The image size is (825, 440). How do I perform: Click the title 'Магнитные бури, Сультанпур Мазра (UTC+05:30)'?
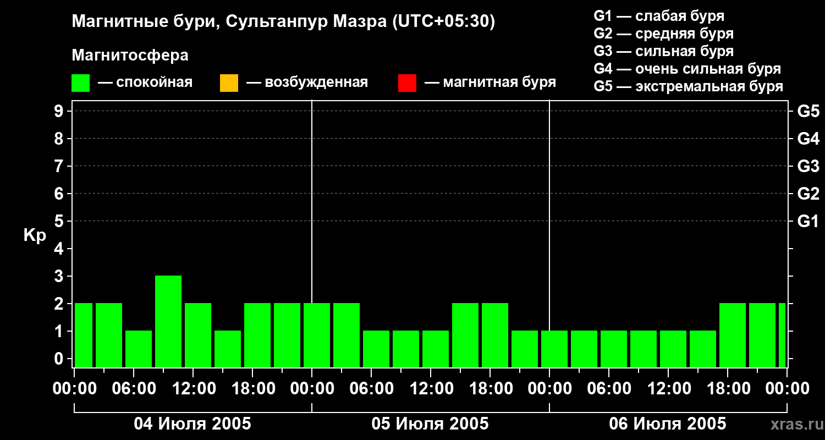click(284, 22)
